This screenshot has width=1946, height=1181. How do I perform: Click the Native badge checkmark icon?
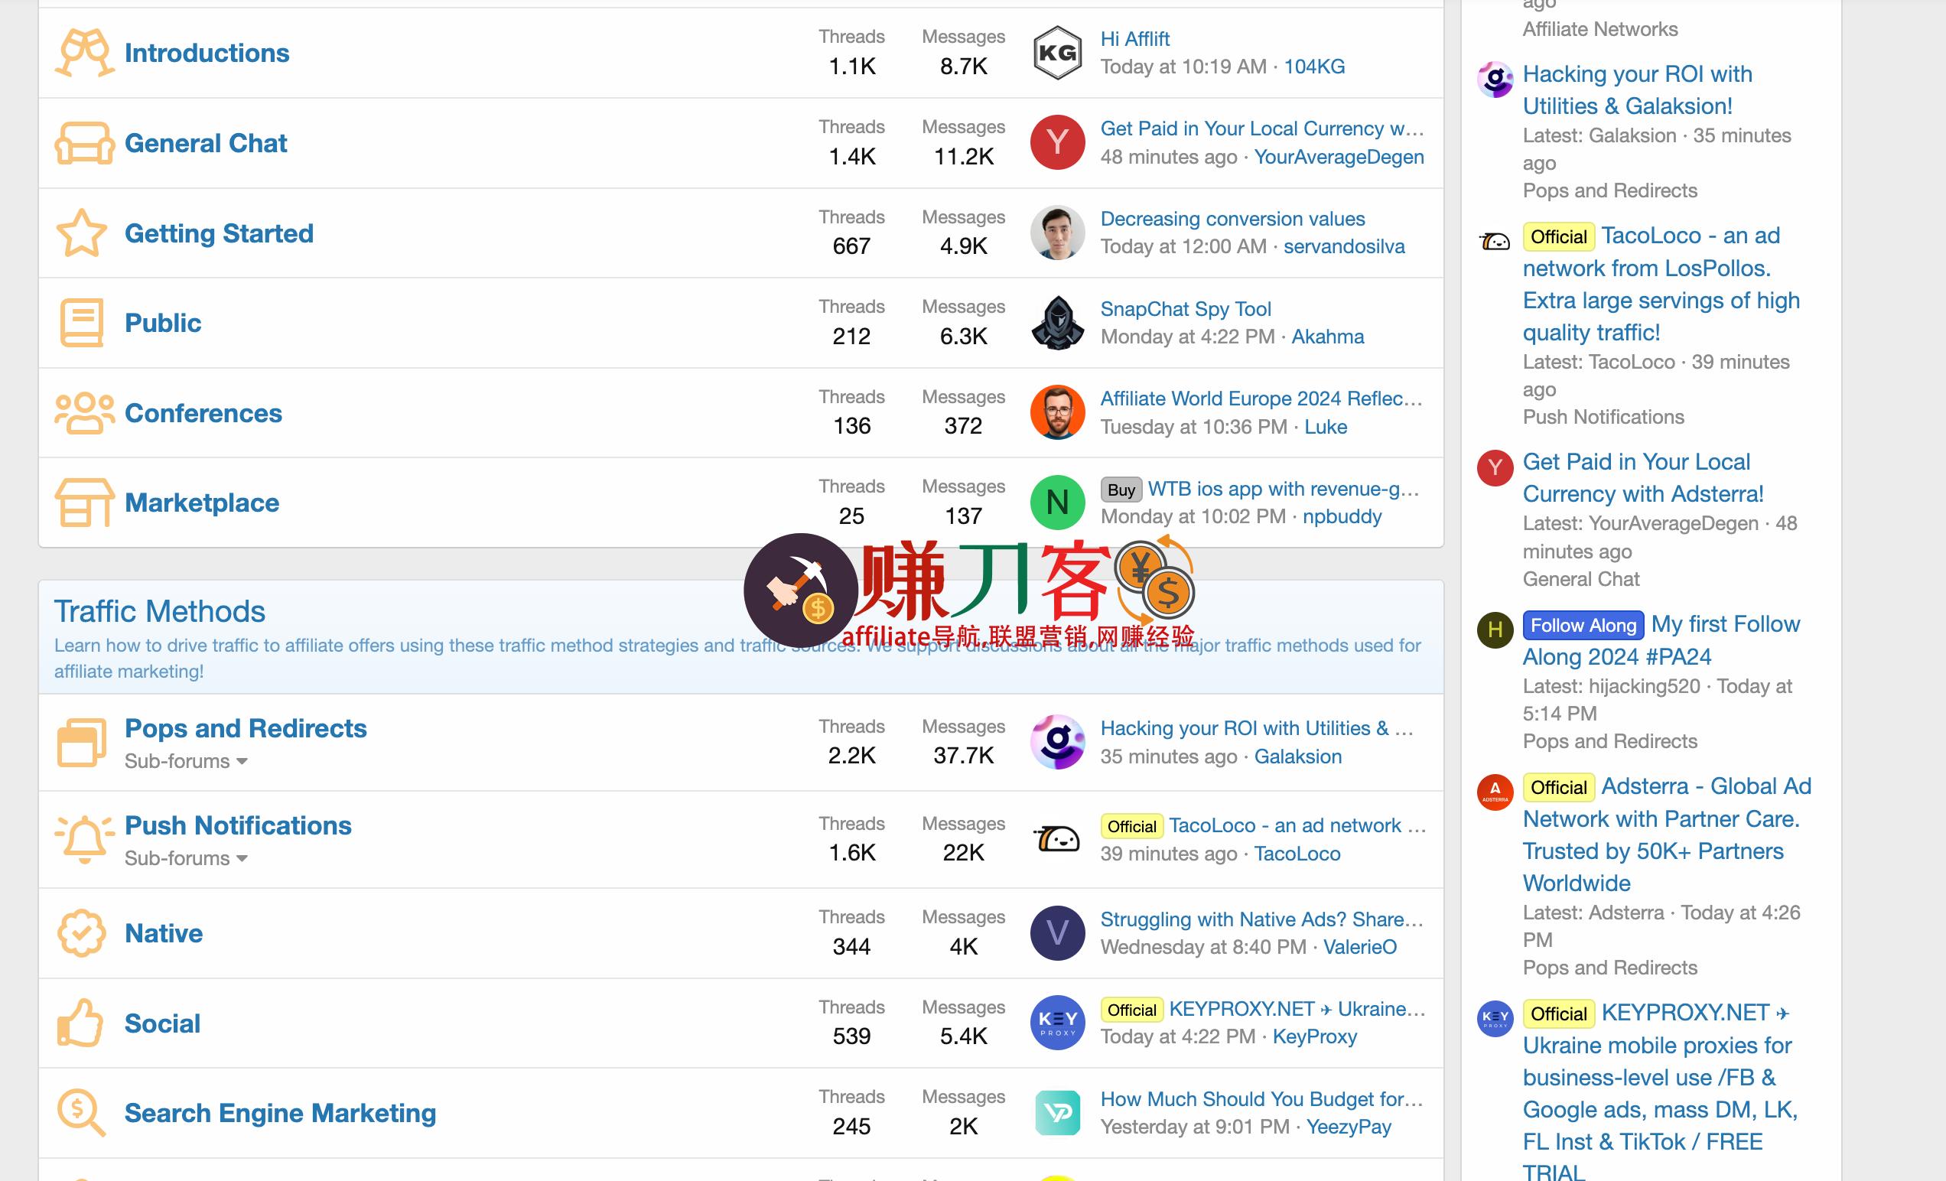pyautogui.click(x=81, y=933)
